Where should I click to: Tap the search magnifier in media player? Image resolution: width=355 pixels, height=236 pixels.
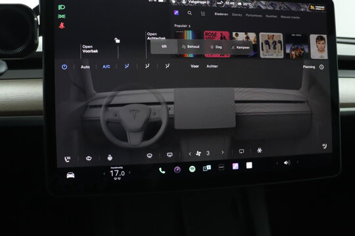pyautogui.click(x=190, y=13)
